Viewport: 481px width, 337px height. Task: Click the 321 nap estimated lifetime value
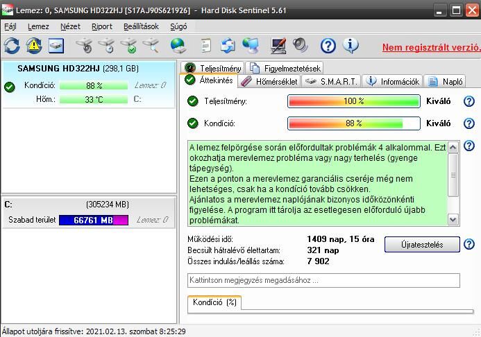323,250
